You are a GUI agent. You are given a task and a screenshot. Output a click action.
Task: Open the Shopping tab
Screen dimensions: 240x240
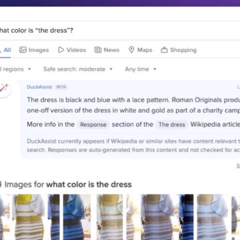(x=179, y=50)
